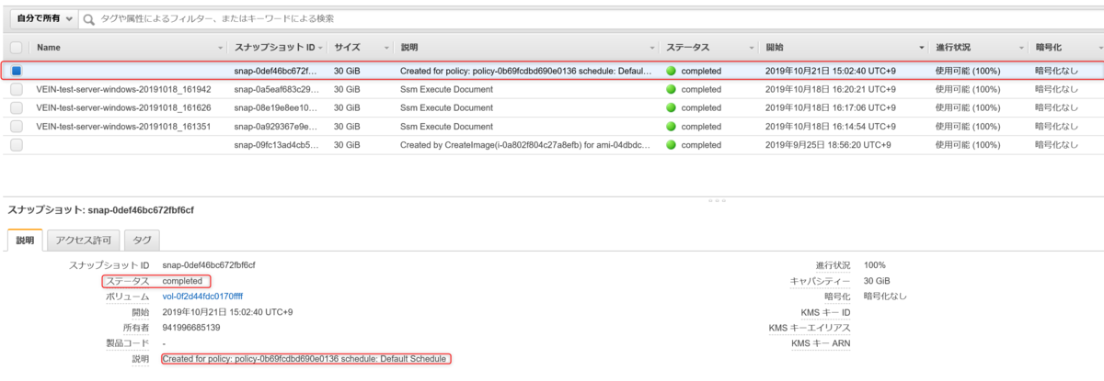The width and height of the screenshot is (1104, 381).
Task: Open the 説明 column header arrow
Action: [653, 48]
